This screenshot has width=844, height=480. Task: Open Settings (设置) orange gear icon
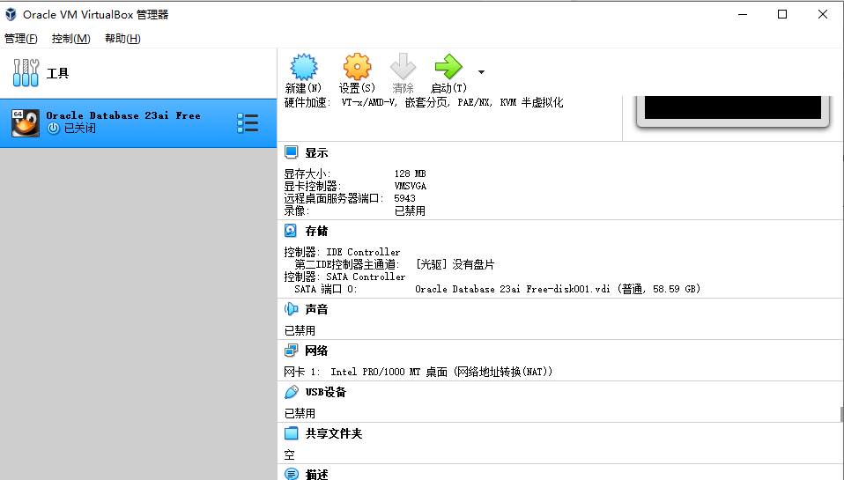click(x=357, y=67)
